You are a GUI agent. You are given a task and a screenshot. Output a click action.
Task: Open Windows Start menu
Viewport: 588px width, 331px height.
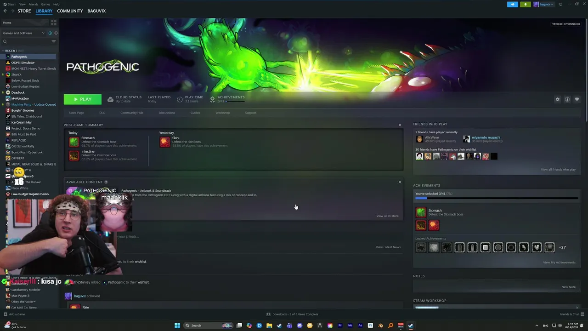tap(177, 325)
